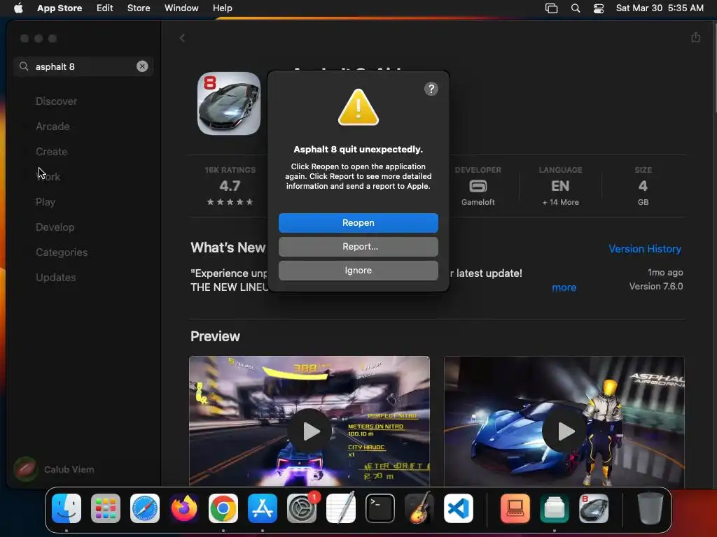Open Launchpad from the Dock
This screenshot has width=717, height=537.
pyautogui.click(x=106, y=508)
